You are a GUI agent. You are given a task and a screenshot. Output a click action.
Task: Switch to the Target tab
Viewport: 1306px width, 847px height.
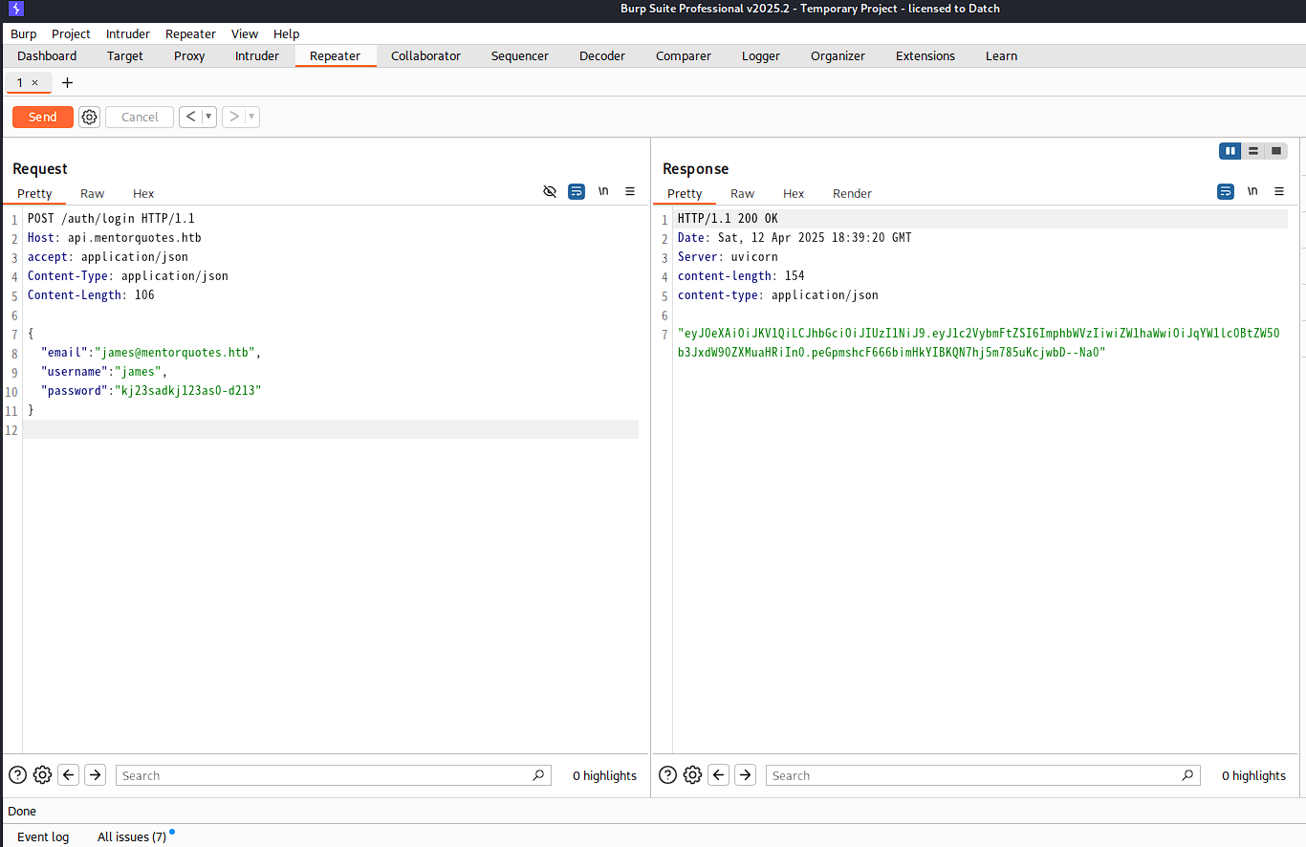pyautogui.click(x=125, y=55)
